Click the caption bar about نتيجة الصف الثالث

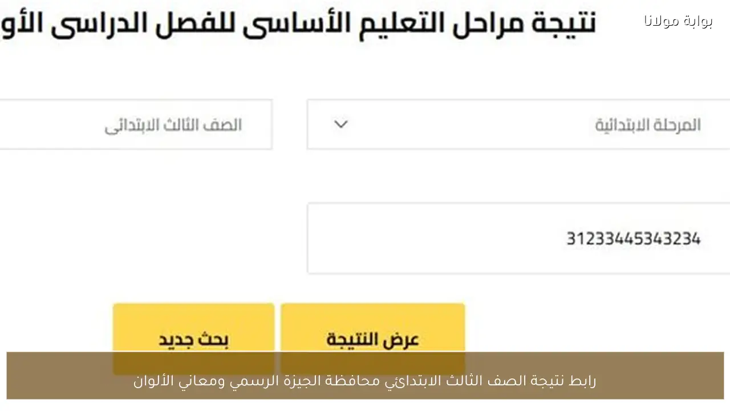tap(365, 381)
